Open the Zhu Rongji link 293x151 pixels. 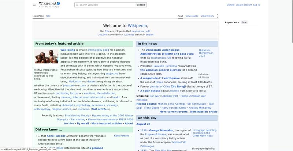tap(178, 86)
